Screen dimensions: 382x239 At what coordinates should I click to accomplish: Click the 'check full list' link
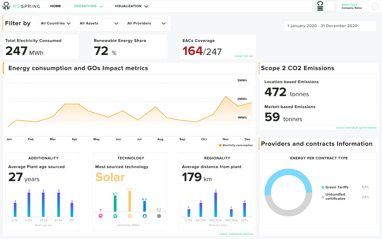tap(244, 56)
